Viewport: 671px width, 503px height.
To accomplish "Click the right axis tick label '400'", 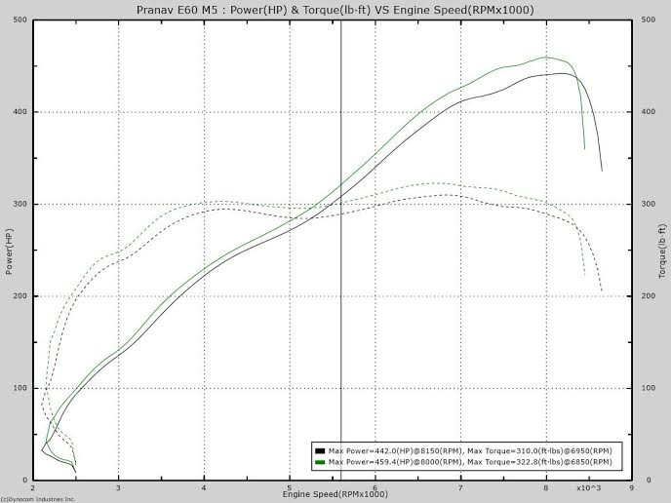I will 649,112.
